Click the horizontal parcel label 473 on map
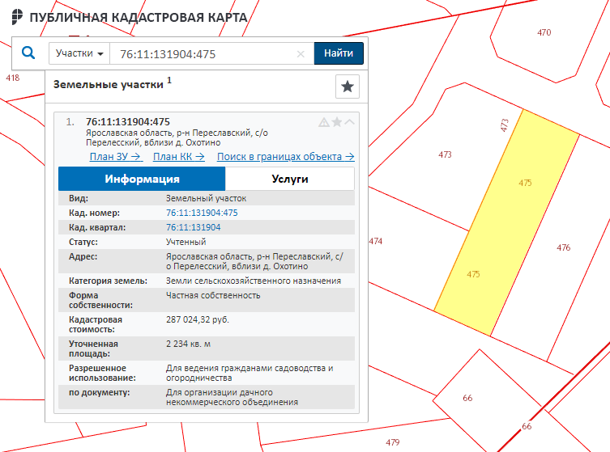610x452 pixels. click(x=445, y=154)
